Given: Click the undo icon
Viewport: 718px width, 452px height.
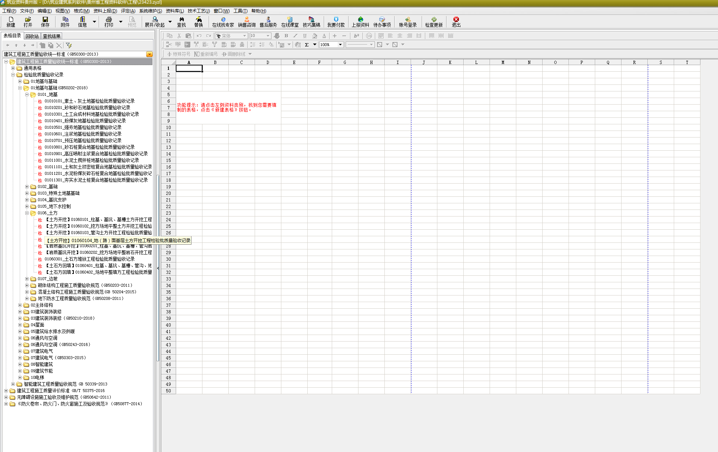Looking at the screenshot, I should point(199,36).
